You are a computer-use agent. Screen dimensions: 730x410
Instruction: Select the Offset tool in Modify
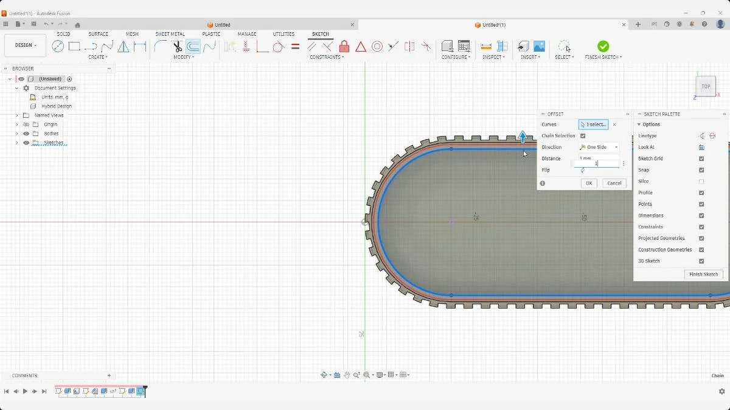[193, 46]
